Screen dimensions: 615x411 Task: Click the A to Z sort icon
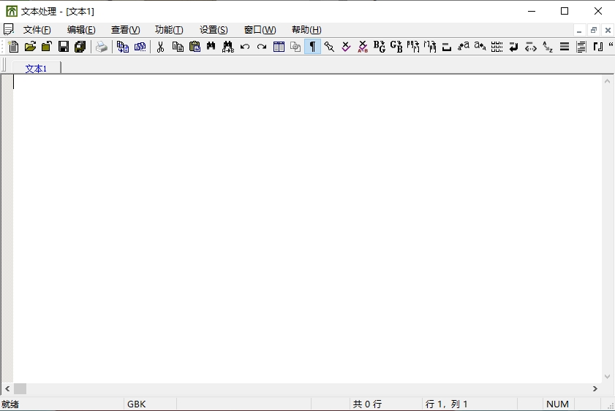pyautogui.click(x=548, y=47)
